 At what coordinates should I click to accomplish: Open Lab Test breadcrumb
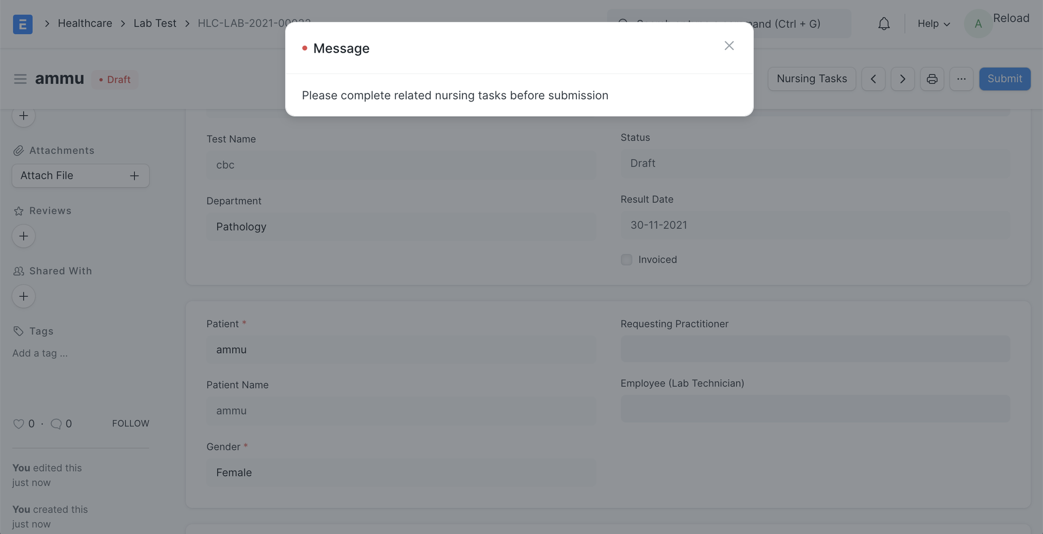[155, 23]
